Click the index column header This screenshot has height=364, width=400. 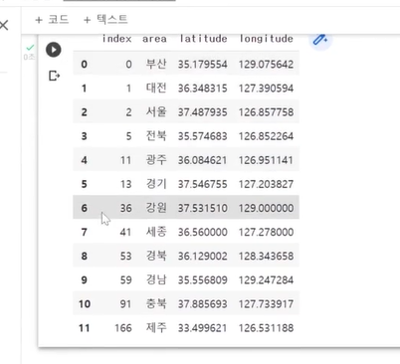point(116,39)
